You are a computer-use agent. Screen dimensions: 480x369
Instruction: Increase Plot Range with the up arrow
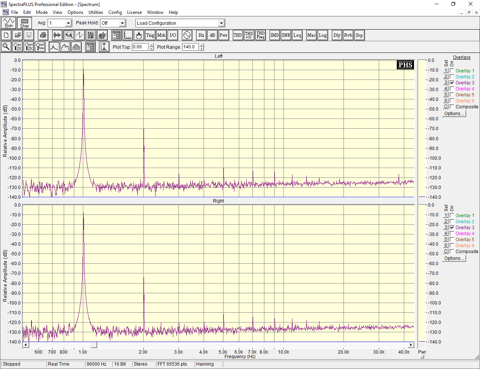(202, 45)
